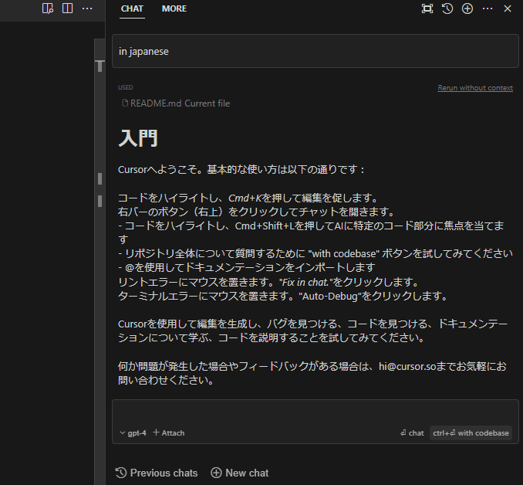Click the 入門 heading text
The height and width of the screenshot is (485, 523).
click(138, 138)
